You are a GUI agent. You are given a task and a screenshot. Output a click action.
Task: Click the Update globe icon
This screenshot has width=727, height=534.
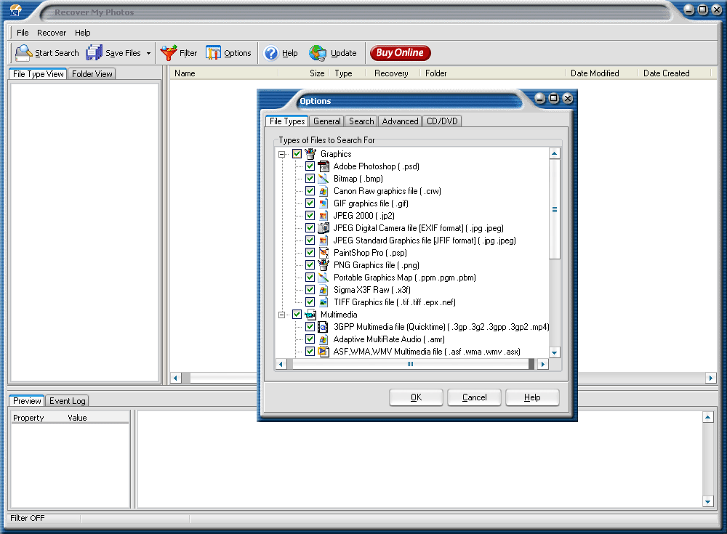(318, 53)
